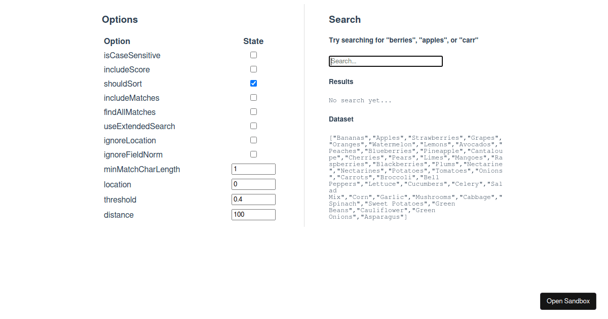Toggle the includeScore option checkbox
608x319 pixels.
253,69
